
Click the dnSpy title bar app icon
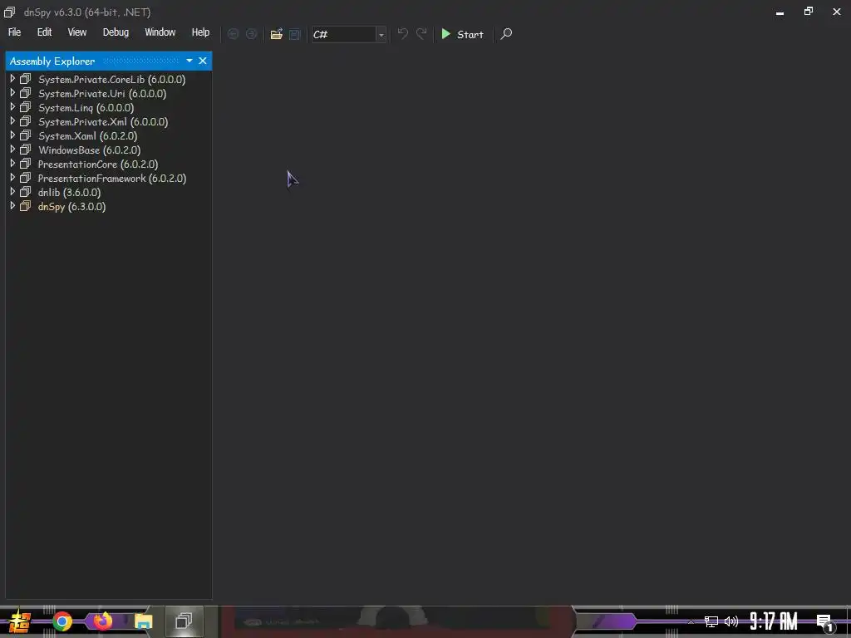point(10,12)
